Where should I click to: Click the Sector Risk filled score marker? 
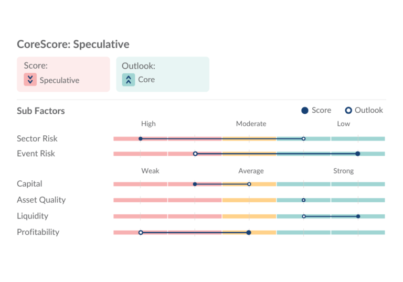[141, 139]
